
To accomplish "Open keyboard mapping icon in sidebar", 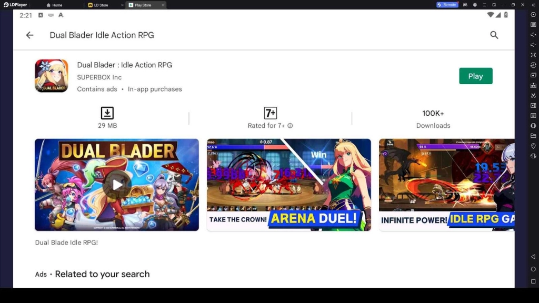I will (x=533, y=25).
